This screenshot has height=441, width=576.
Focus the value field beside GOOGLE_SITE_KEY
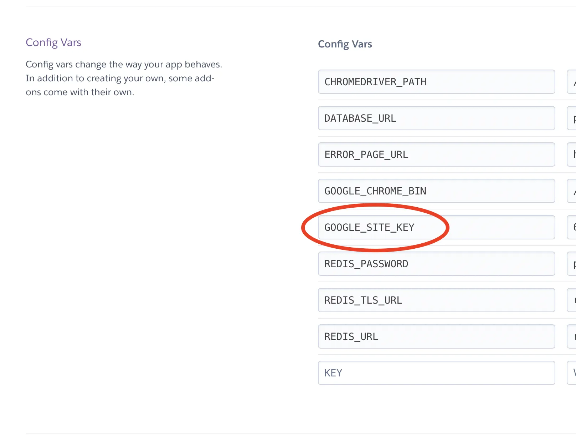coord(572,227)
